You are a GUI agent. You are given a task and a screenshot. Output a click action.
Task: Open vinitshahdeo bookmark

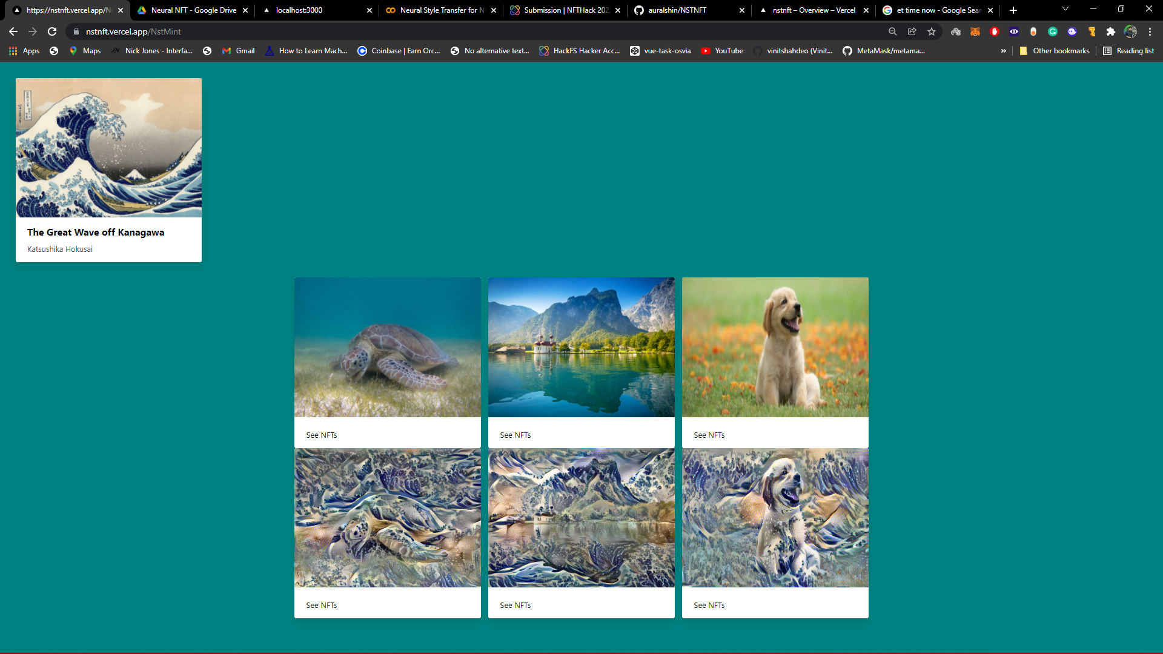pos(793,51)
